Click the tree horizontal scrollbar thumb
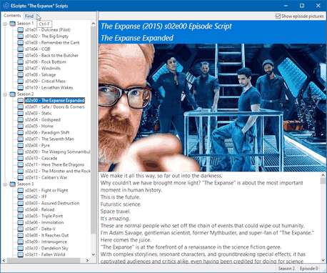This screenshot has height=273, width=327. (44, 260)
